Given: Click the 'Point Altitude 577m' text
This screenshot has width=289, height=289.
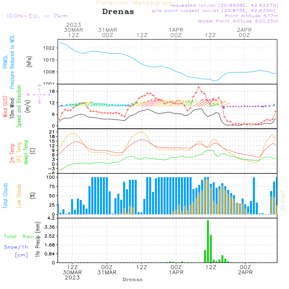Looking at the screenshot, I should [x=251, y=16].
